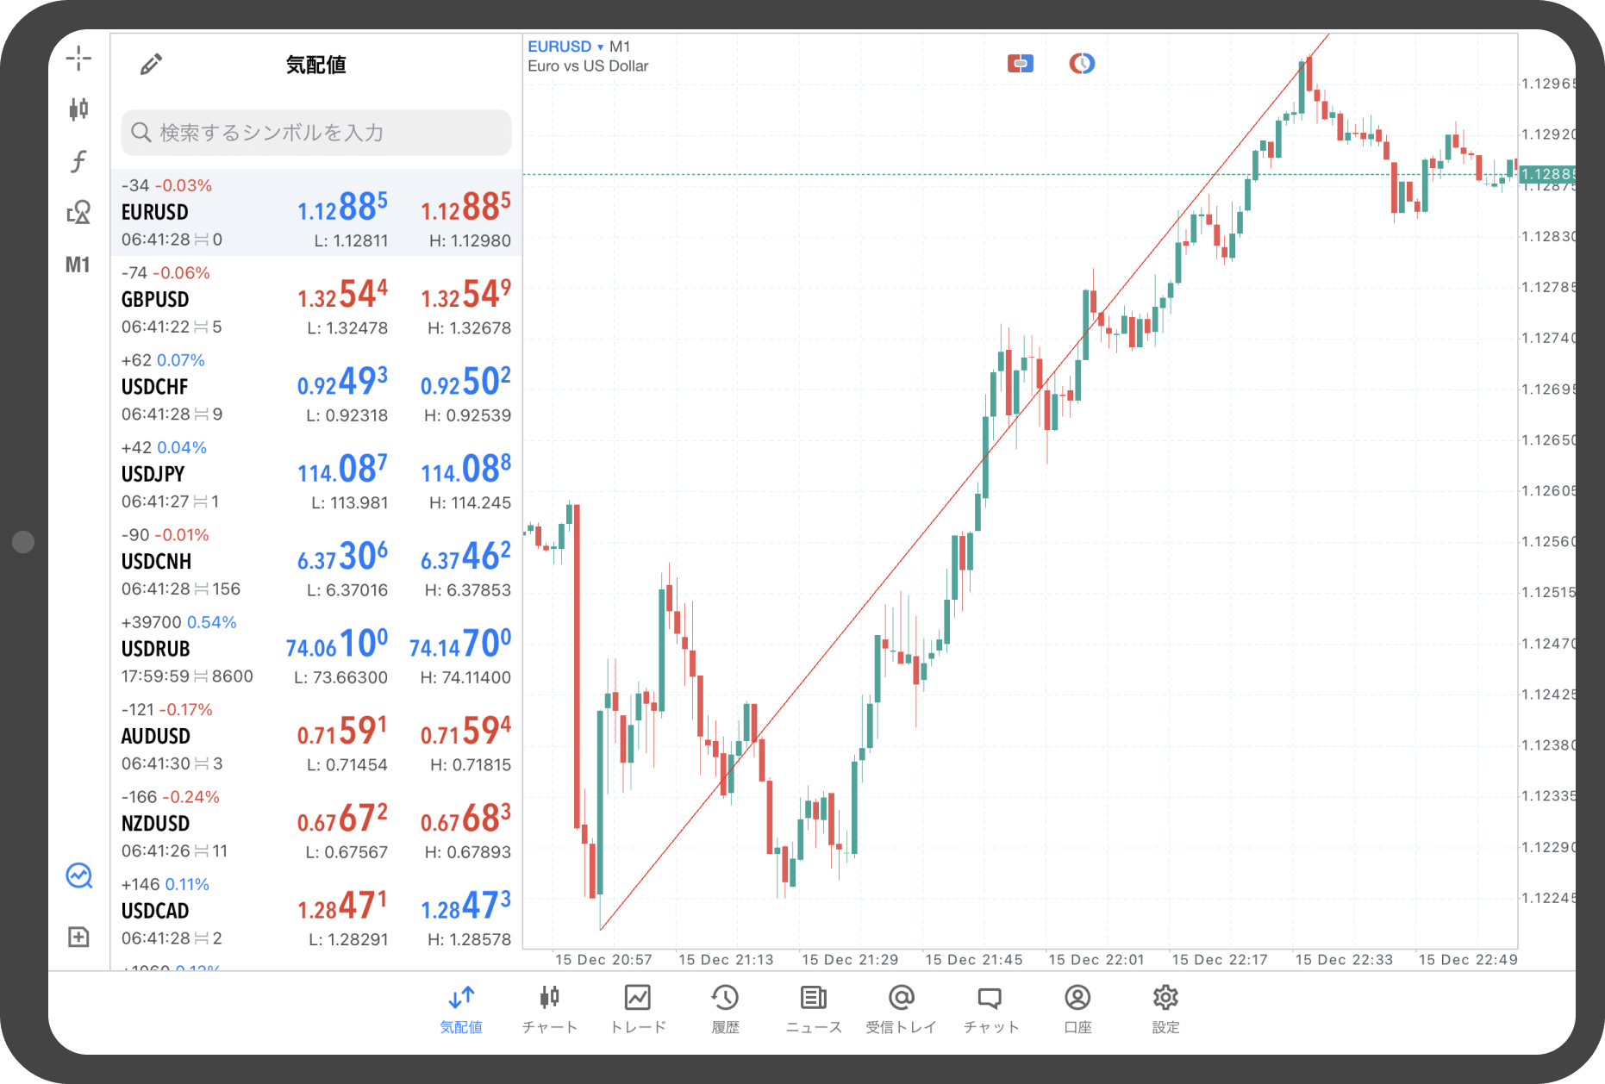Open the ニュース news tab
The height and width of the screenshot is (1084, 1605).
pyautogui.click(x=813, y=1008)
